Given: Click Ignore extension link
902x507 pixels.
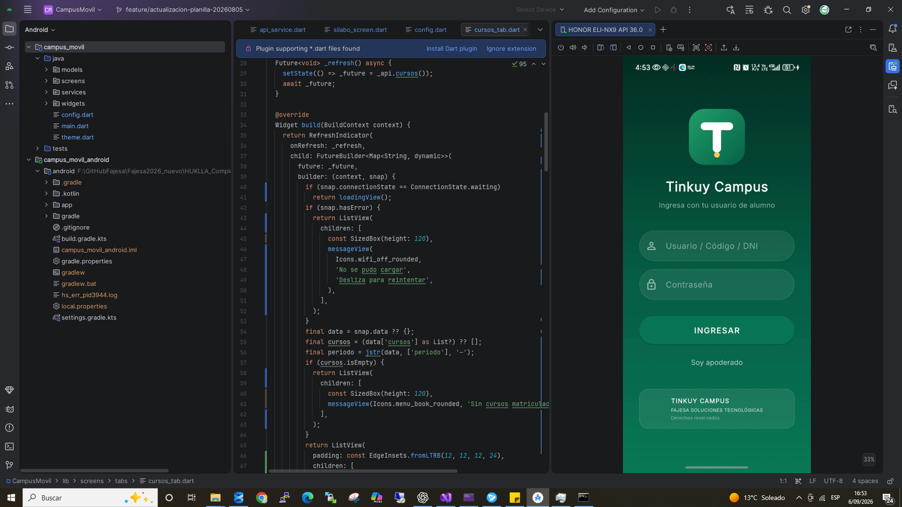Looking at the screenshot, I should tap(511, 49).
